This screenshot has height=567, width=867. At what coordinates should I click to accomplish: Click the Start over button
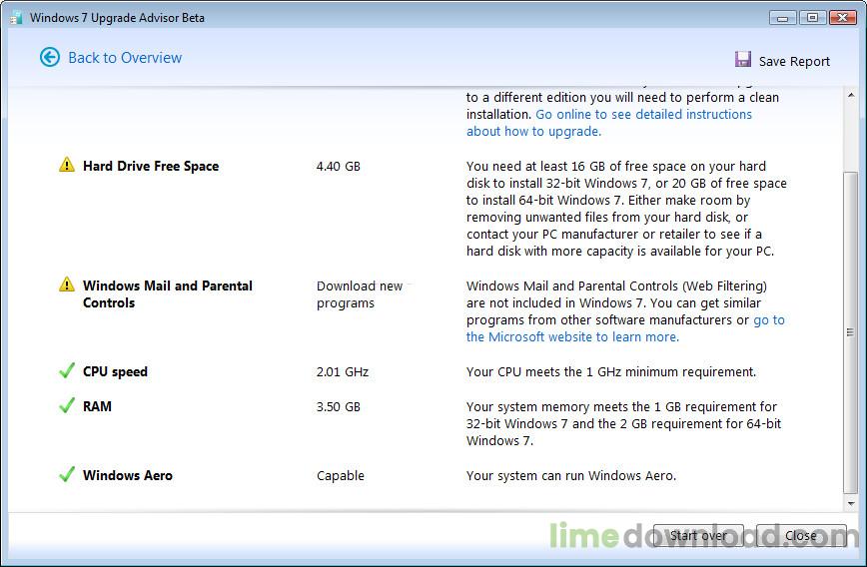(x=698, y=535)
